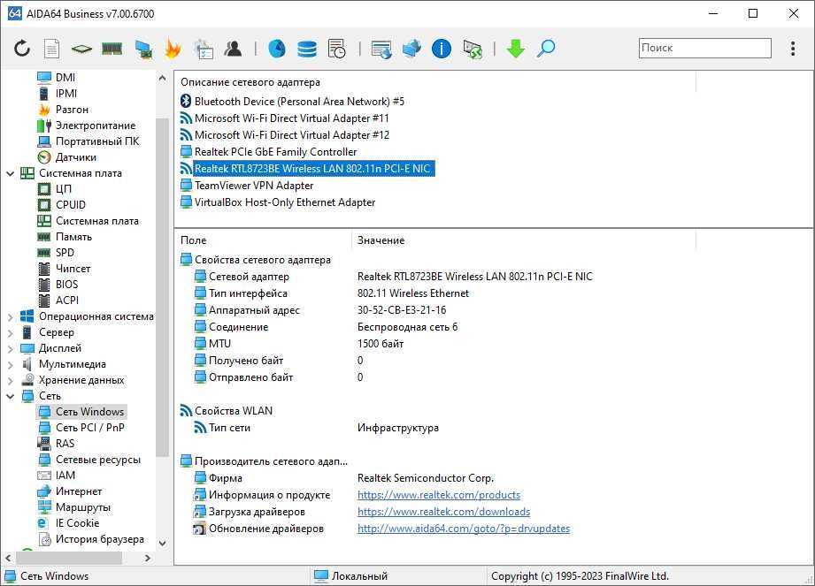Viewport: 815px width, 586px height.
Task: Open the scheduled report clock icon
Action: [337, 49]
